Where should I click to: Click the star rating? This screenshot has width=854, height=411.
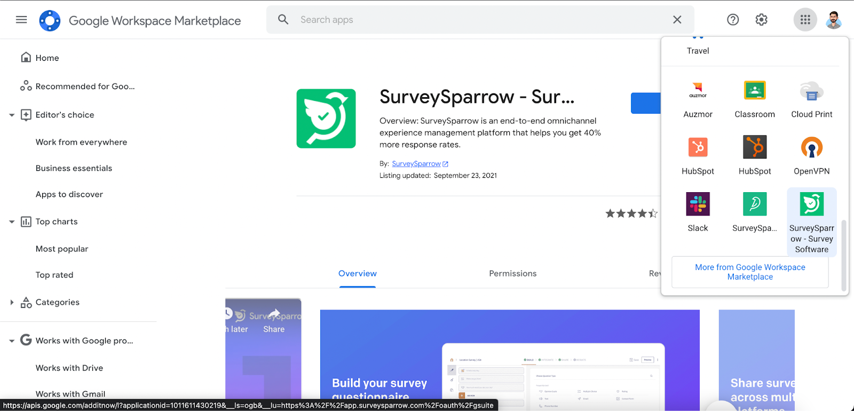click(x=631, y=214)
